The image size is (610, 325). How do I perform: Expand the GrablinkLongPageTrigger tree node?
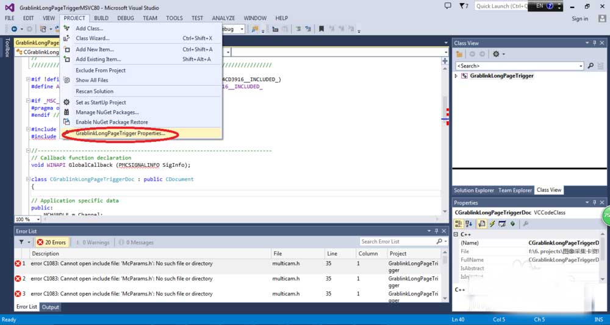tap(456, 76)
